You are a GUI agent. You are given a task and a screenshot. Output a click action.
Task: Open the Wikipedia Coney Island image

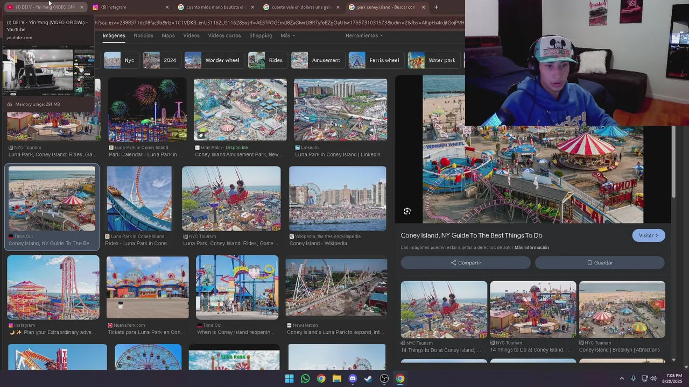[338, 198]
